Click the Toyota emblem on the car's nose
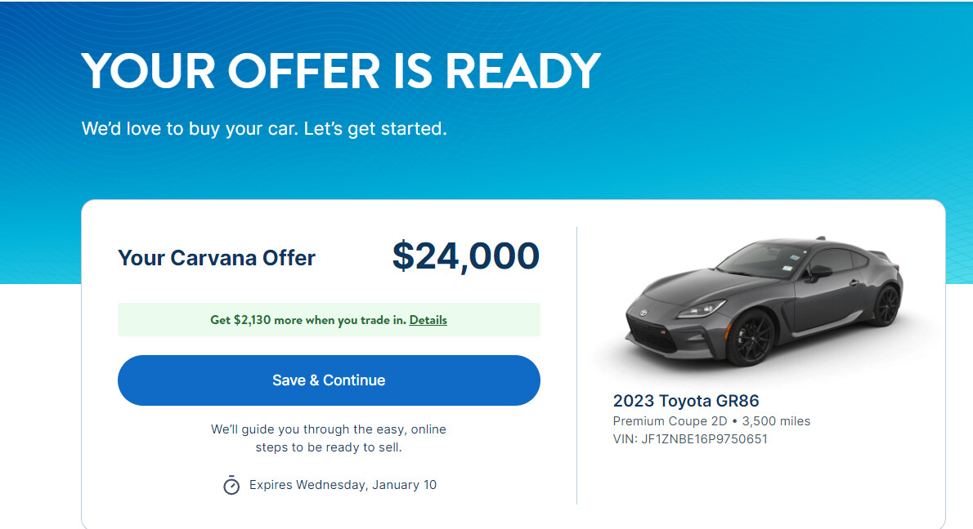The image size is (973, 529). pyautogui.click(x=643, y=313)
